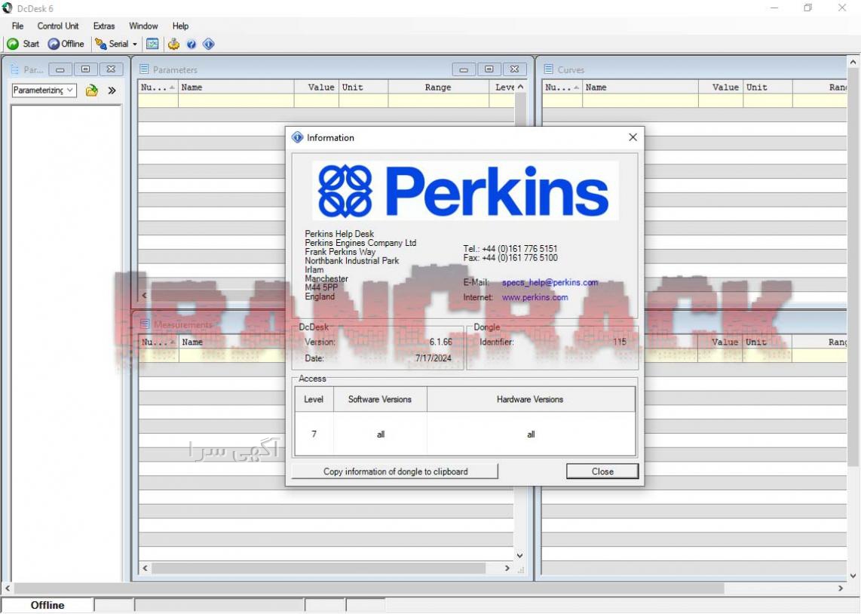Screen dimensions: 861x614
Task: Click the Close button in Information dialog
Action: coord(602,471)
